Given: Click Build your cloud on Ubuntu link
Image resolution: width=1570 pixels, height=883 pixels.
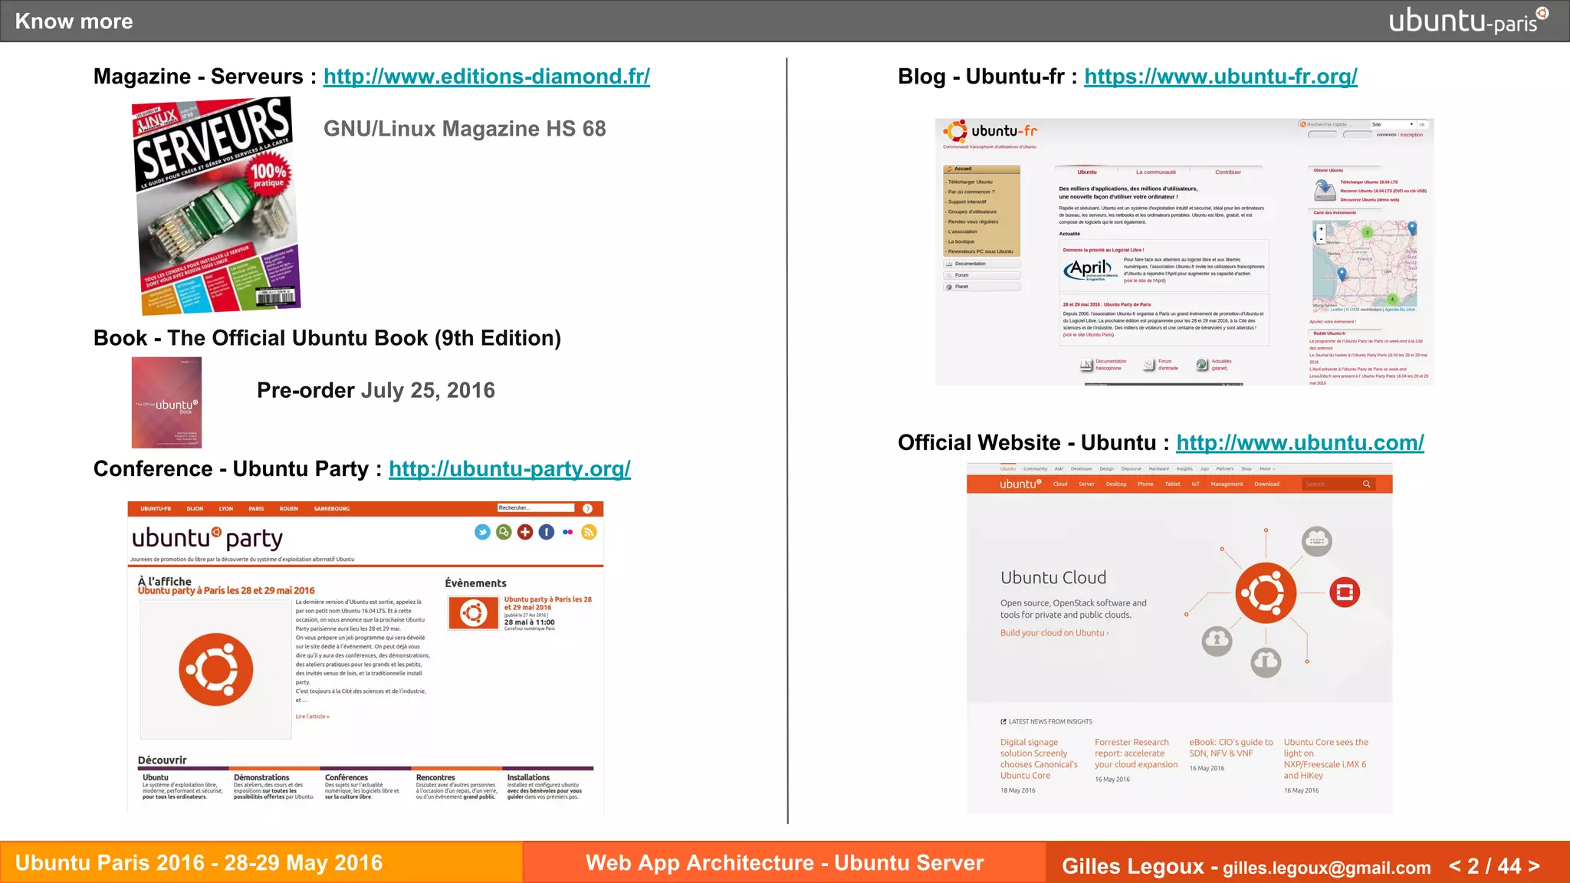Looking at the screenshot, I should [1053, 633].
